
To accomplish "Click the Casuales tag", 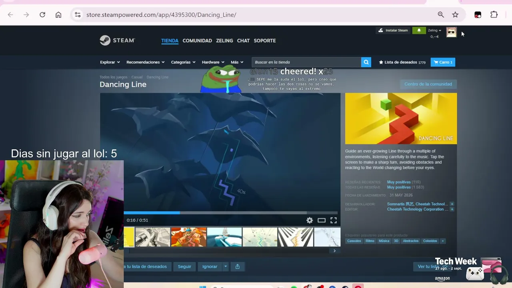I will (354, 241).
